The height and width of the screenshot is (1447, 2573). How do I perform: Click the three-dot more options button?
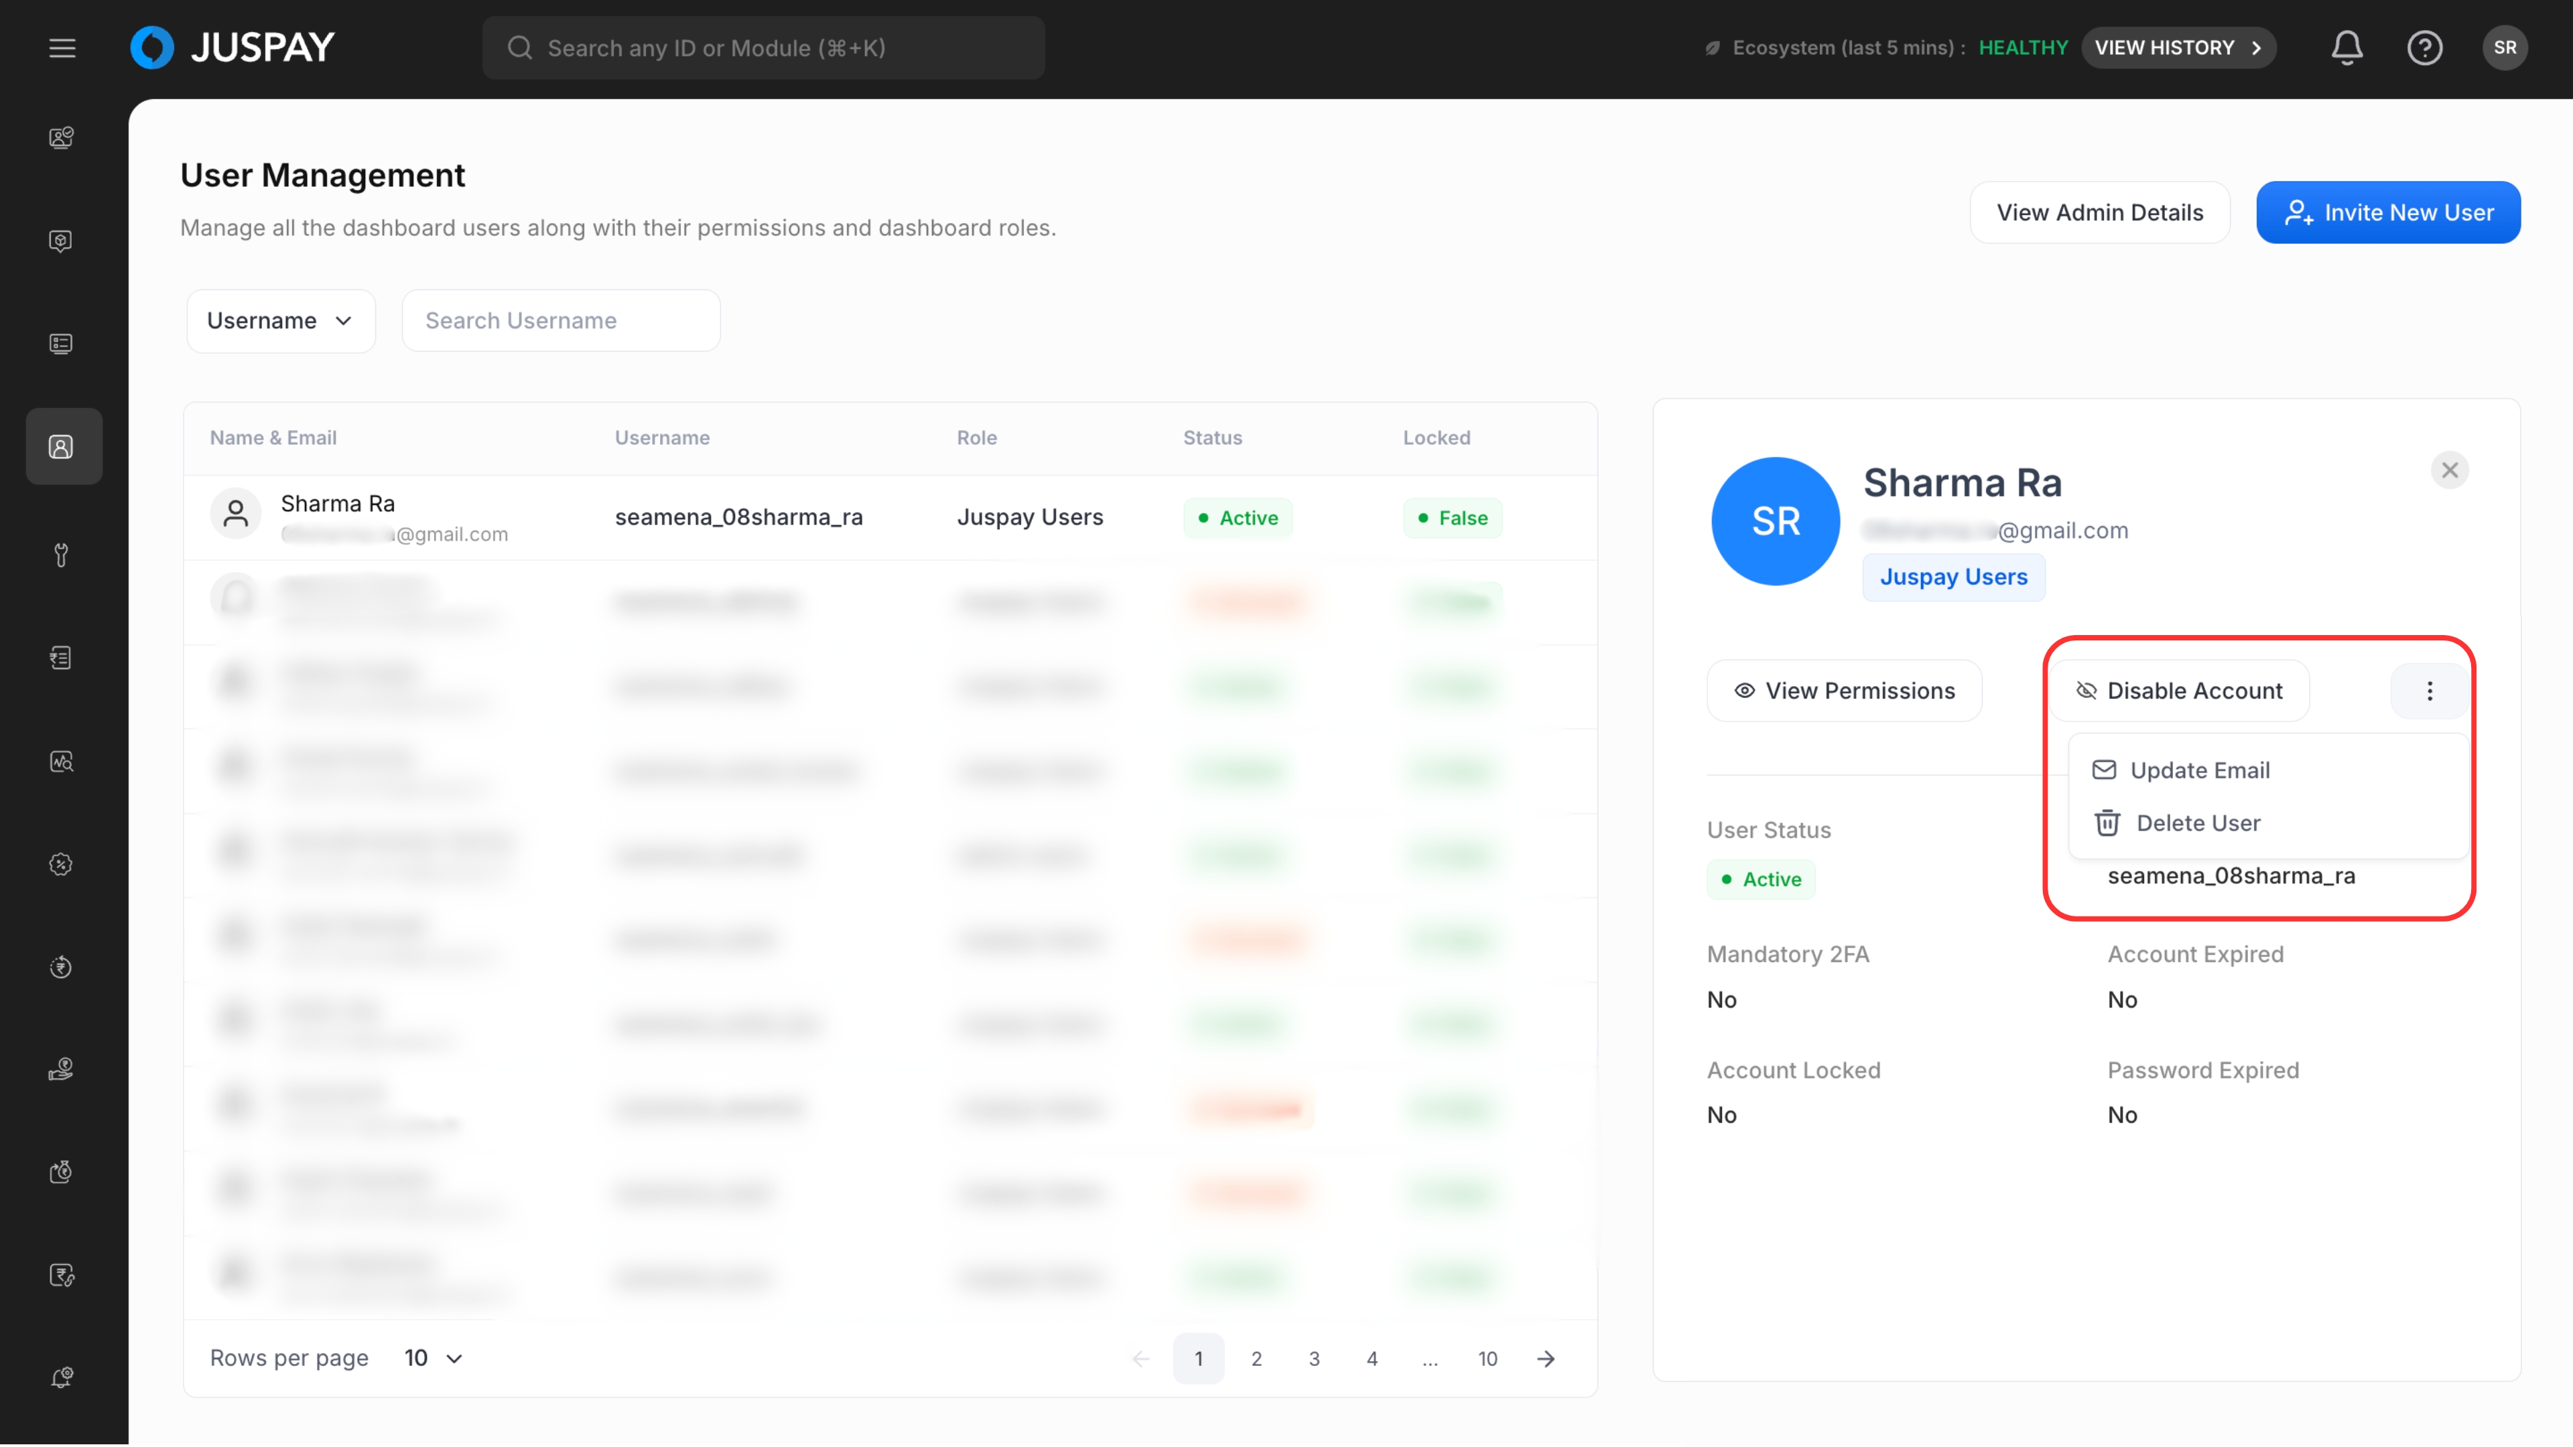pyautogui.click(x=2429, y=691)
